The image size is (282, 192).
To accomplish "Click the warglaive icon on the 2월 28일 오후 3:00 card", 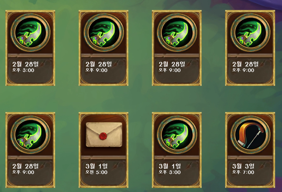I will pos(30,32).
